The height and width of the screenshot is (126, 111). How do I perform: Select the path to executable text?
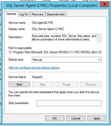pyautogui.click(x=55, y=52)
